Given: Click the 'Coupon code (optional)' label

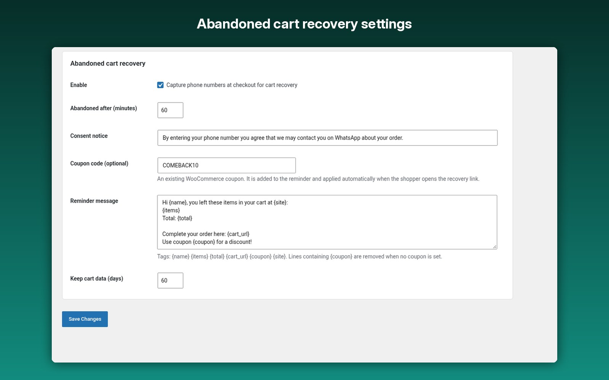Looking at the screenshot, I should (x=99, y=163).
